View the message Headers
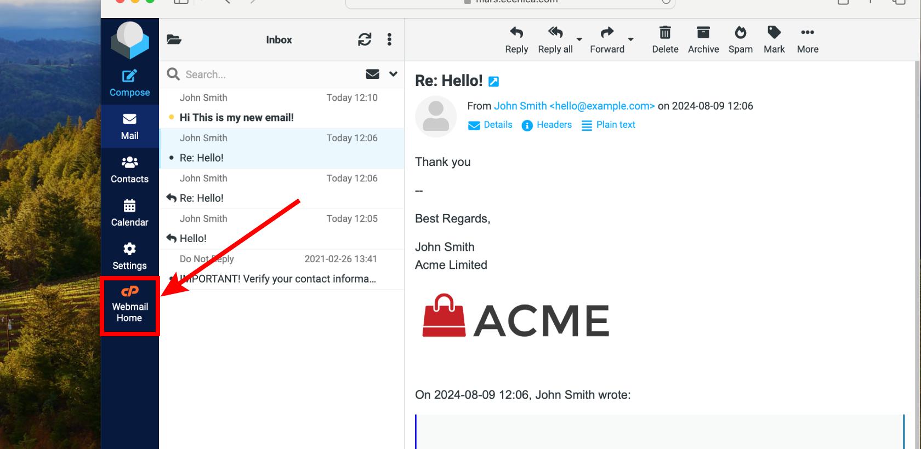The image size is (921, 449). (547, 125)
